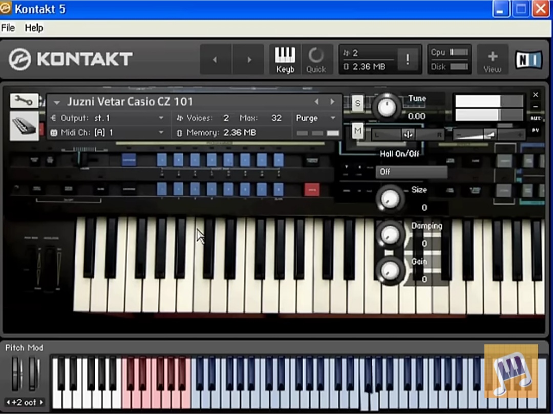Image resolution: width=553 pixels, height=414 pixels.
Task: Close the Kontakt 5 window
Action: pos(541,9)
